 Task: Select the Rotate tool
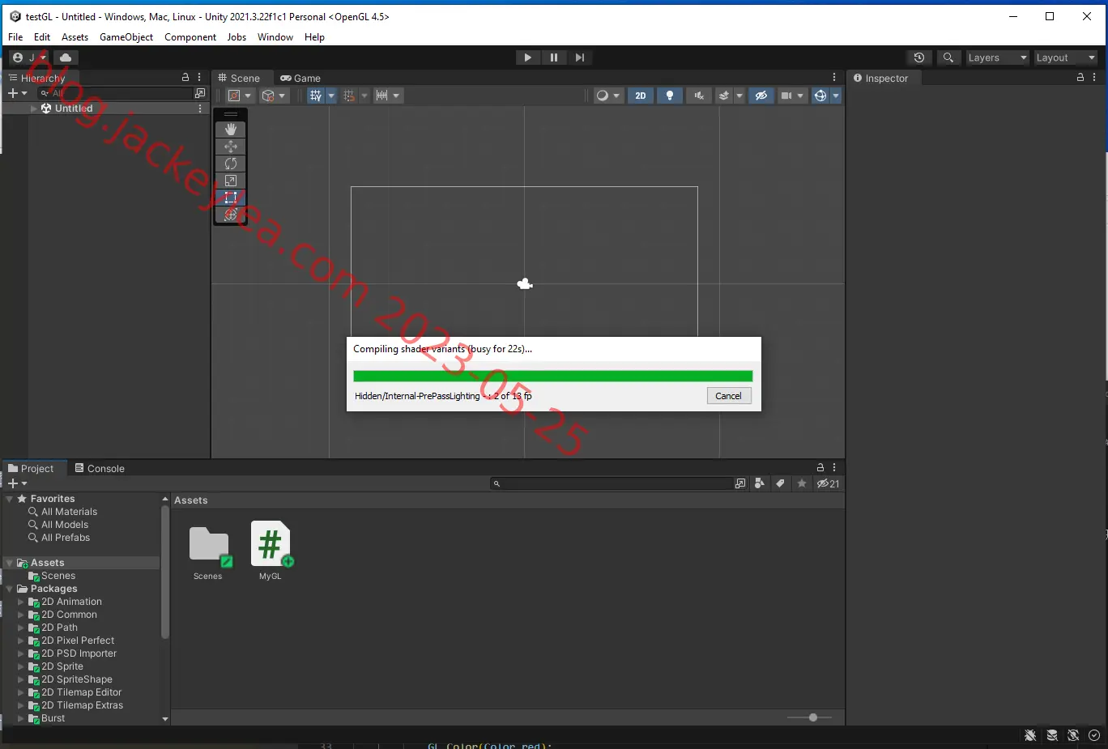point(231,164)
